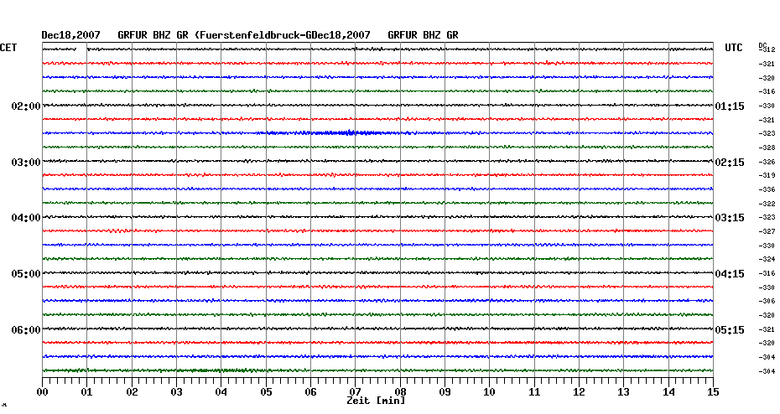Select the DC value '-306'
The image size is (780, 414).
tap(767, 302)
